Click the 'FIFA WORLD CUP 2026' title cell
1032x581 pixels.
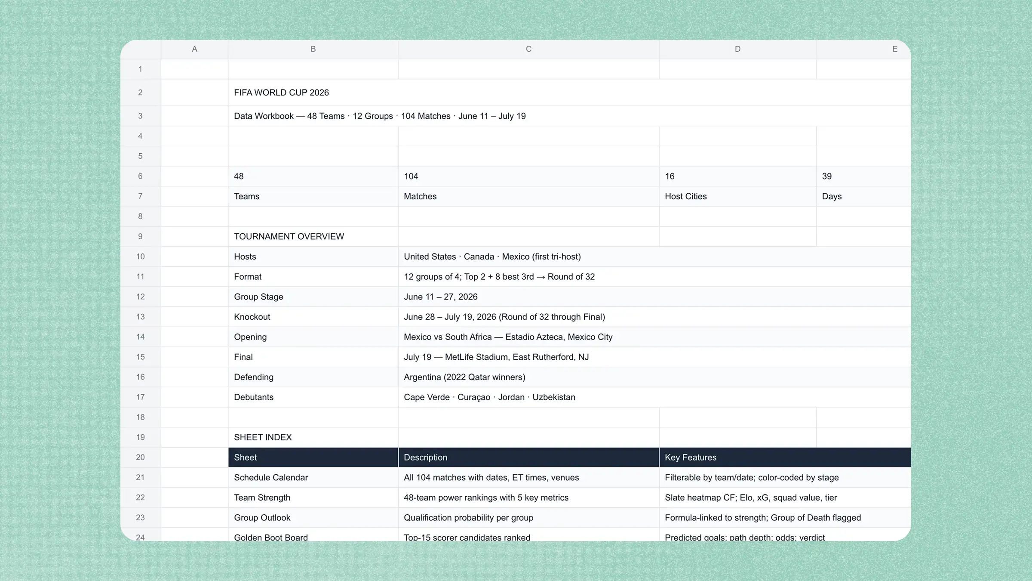(569, 93)
